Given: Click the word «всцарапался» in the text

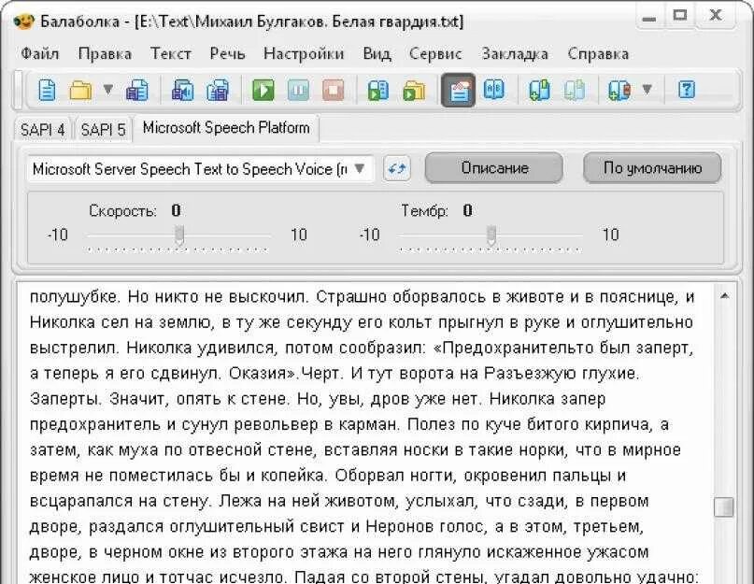Looking at the screenshot, I should coord(81,501).
